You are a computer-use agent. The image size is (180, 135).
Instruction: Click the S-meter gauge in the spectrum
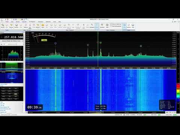44,36
